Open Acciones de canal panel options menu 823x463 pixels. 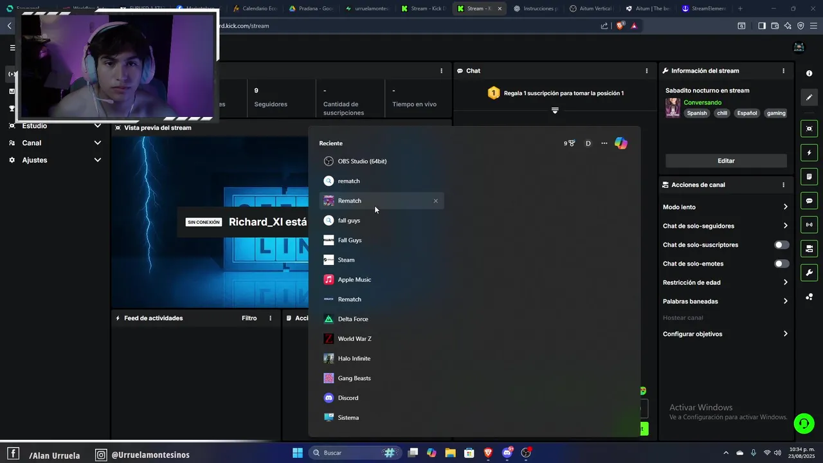pos(783,185)
